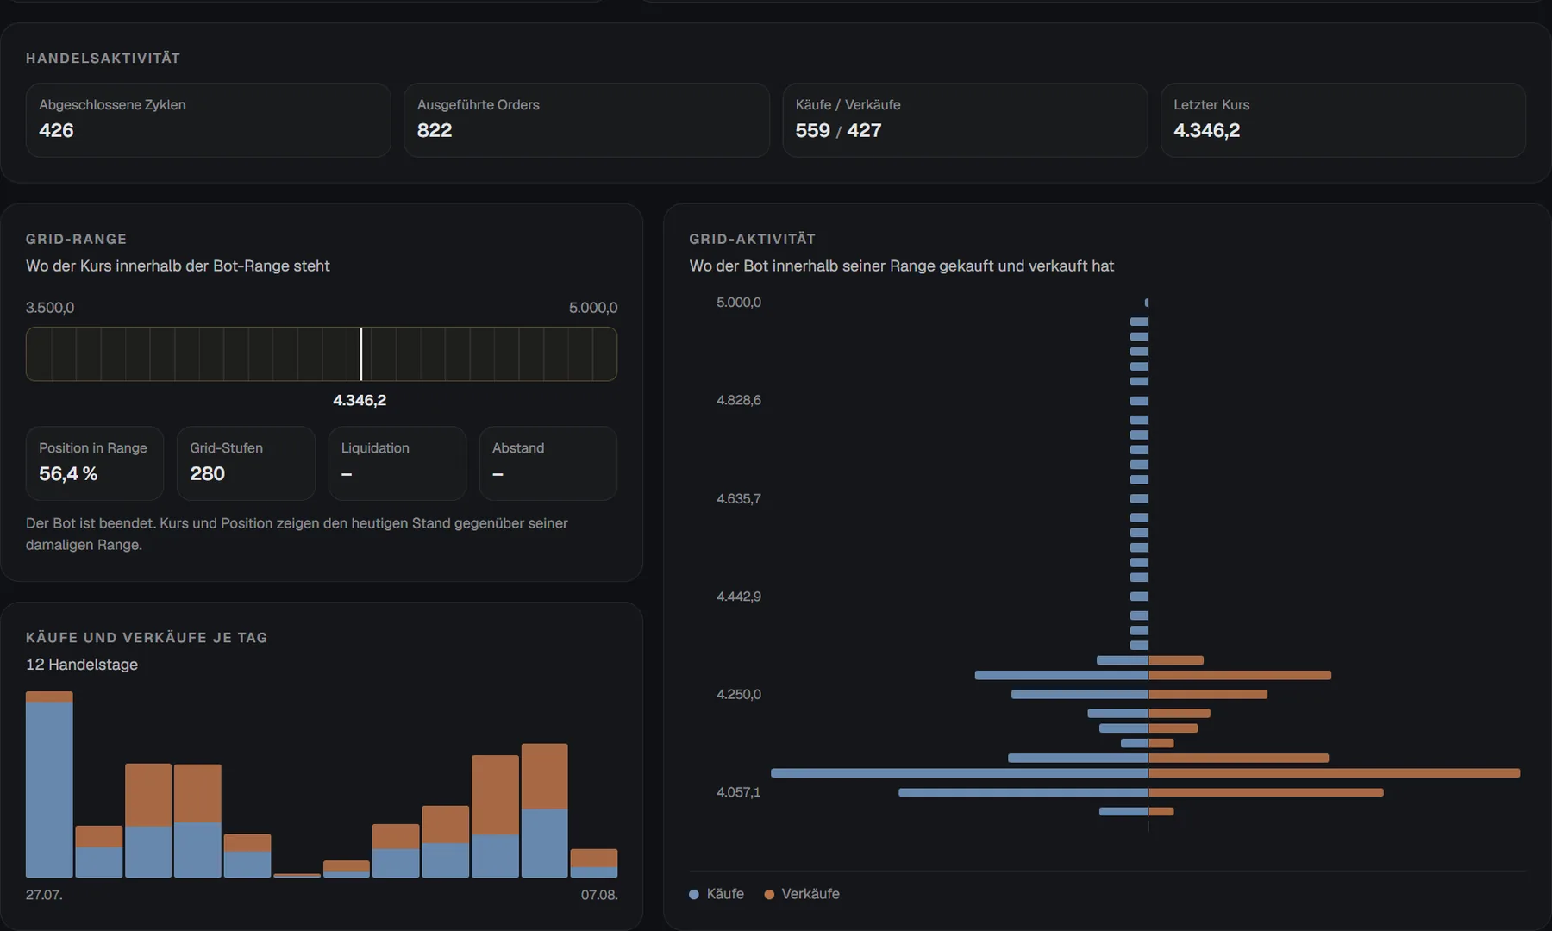Click the longest blue Käufe bar
Image resolution: width=1552 pixels, height=931 pixels.
[x=960, y=773]
